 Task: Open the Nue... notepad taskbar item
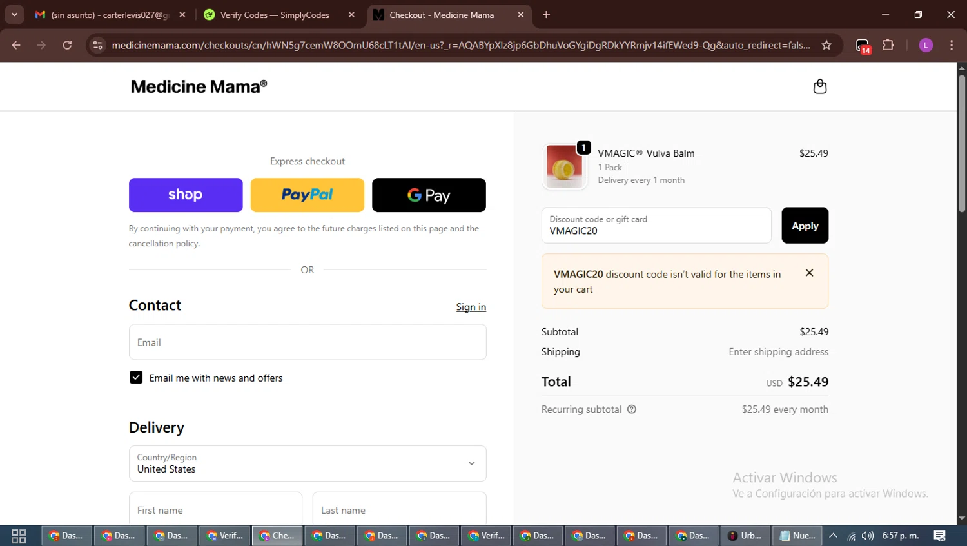(797, 536)
